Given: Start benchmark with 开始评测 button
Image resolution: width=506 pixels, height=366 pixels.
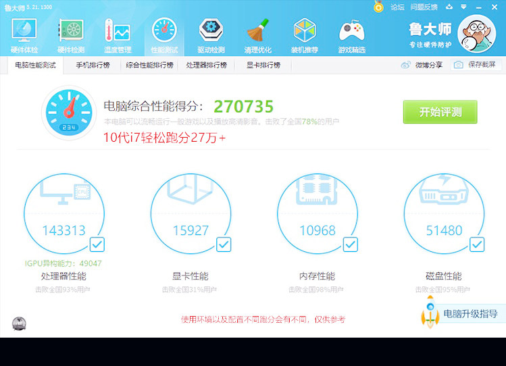Looking at the screenshot, I should pos(440,112).
